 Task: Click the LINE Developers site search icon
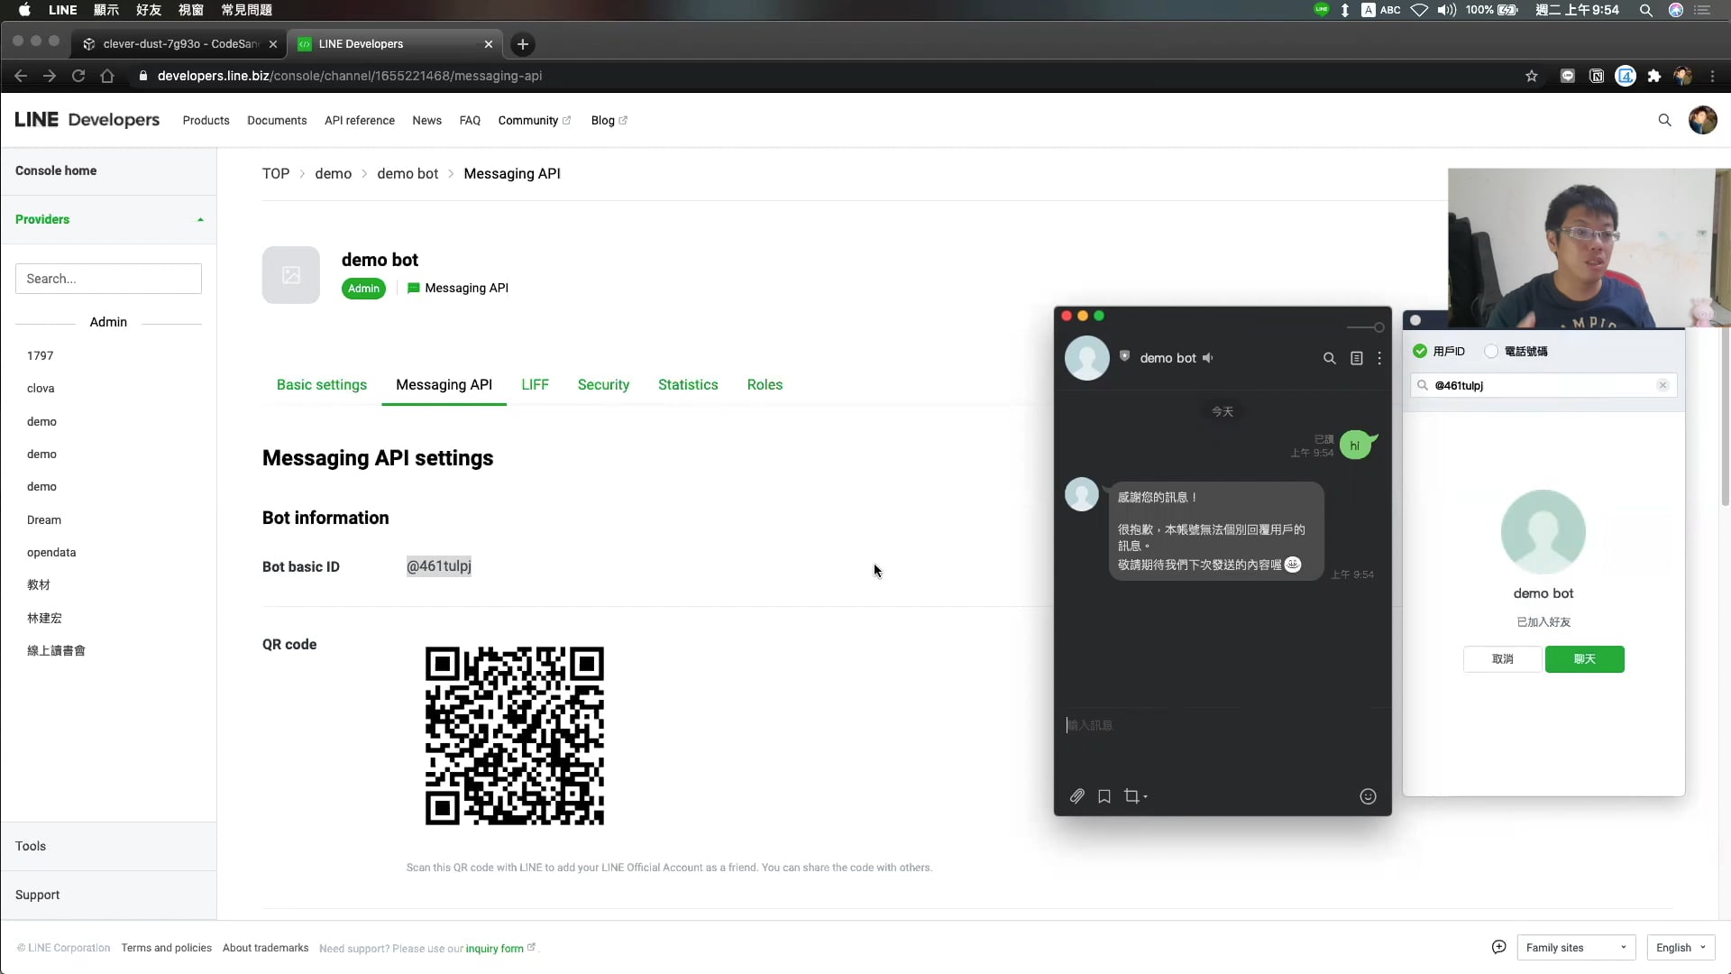[1664, 120]
